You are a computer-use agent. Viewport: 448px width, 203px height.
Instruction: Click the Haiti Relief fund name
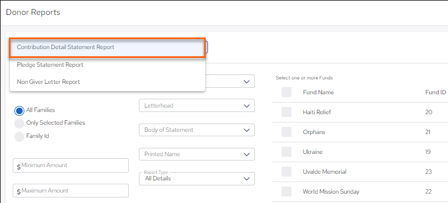click(x=317, y=112)
